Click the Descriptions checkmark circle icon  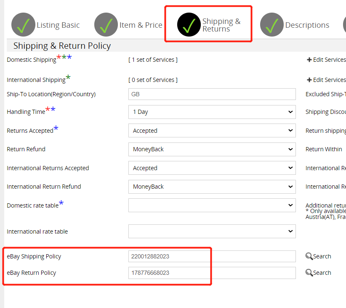[272, 25]
